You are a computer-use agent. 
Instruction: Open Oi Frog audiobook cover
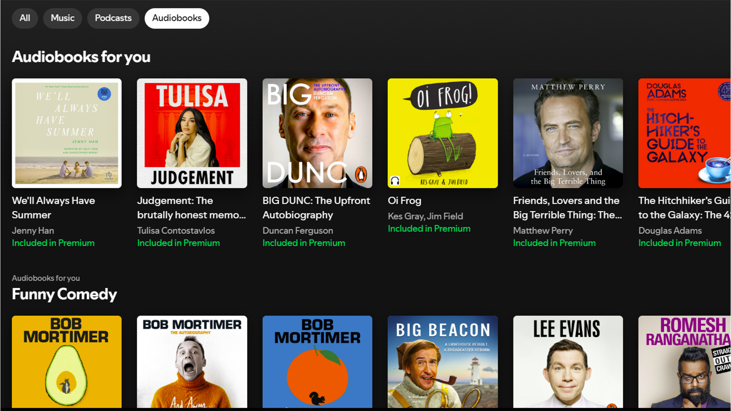point(442,133)
